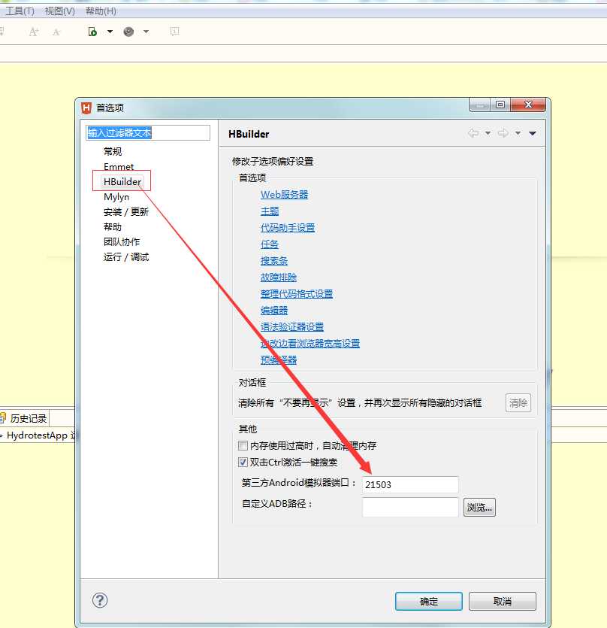Open the Help (帮助) menu
This screenshot has height=628, width=607.
coord(101,11)
